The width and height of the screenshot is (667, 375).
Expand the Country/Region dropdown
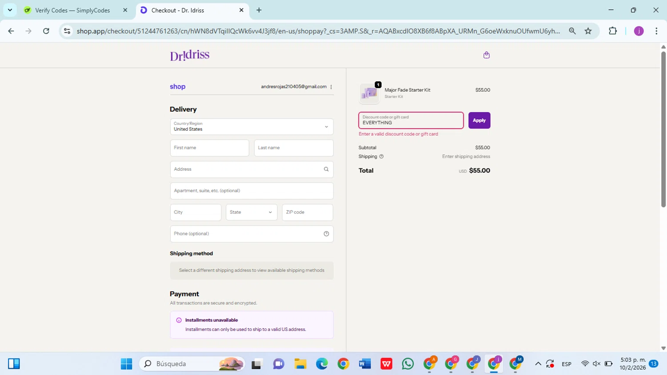[252, 127]
